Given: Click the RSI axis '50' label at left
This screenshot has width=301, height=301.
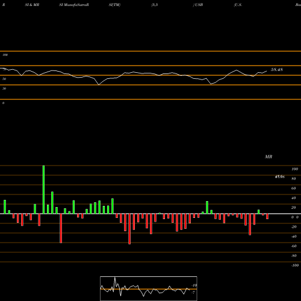Looking at the screenshot, I should click(4, 79).
